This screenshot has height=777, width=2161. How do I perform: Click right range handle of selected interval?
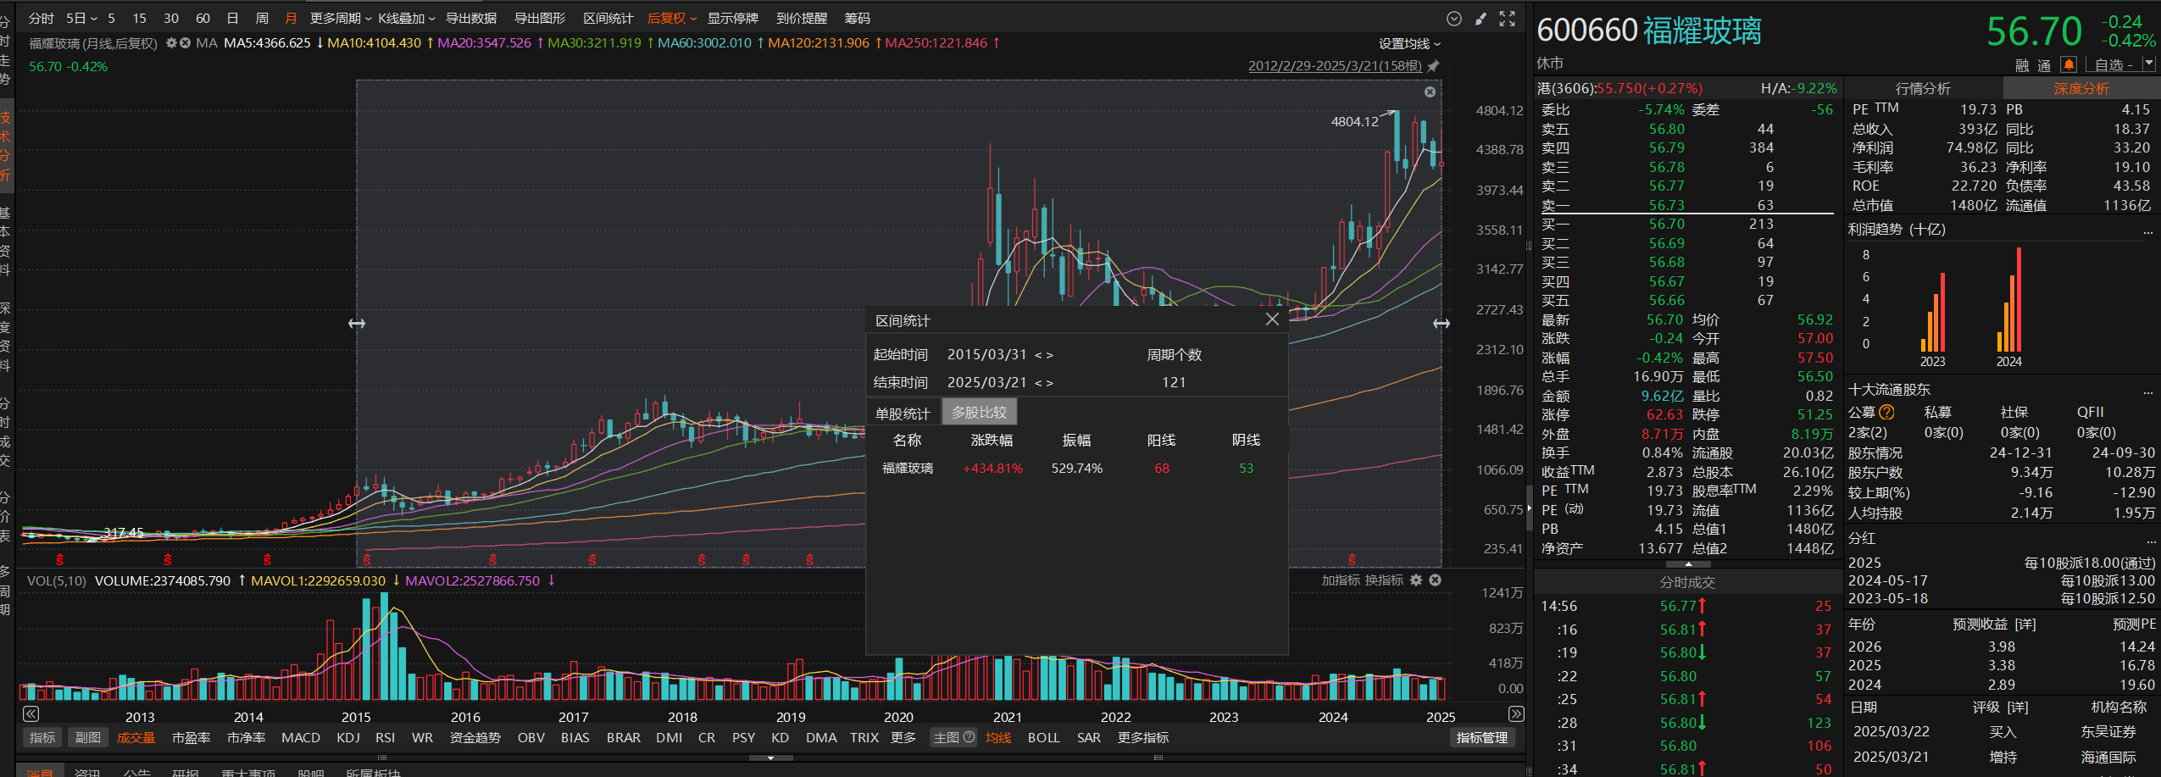pos(1441,324)
